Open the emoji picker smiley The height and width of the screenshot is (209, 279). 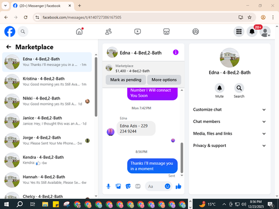click(167, 186)
